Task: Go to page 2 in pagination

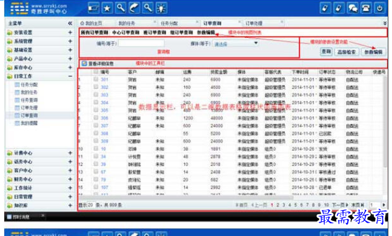Action: pyautogui.click(x=277, y=205)
